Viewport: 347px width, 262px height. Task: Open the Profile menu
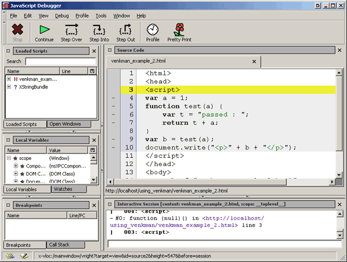[x=82, y=16]
